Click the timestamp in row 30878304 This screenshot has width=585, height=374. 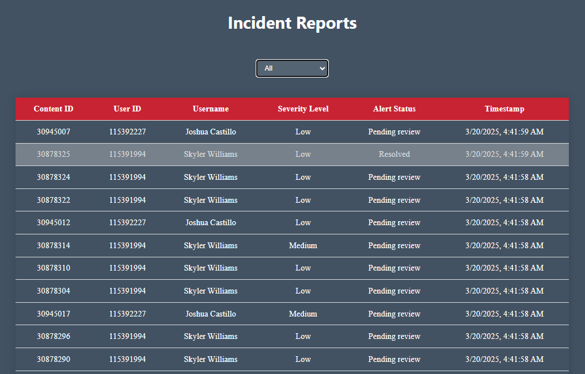(x=504, y=291)
